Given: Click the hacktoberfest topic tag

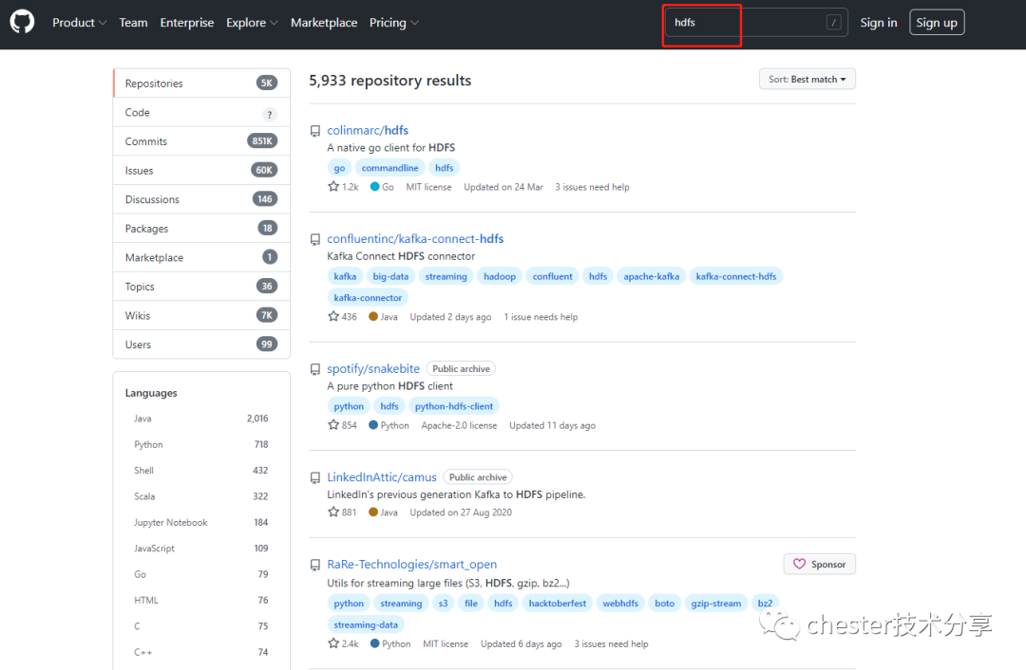Looking at the screenshot, I should 558,604.
